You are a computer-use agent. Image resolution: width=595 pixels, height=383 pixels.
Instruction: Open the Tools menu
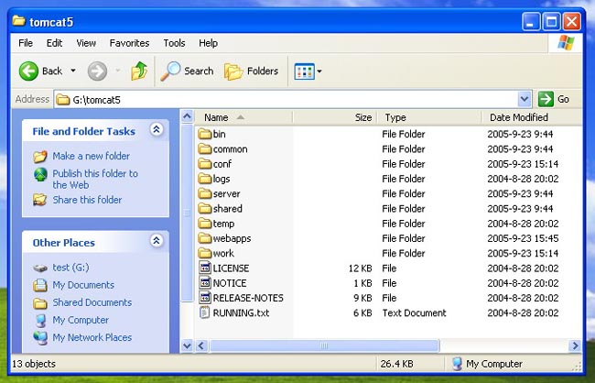tap(174, 43)
